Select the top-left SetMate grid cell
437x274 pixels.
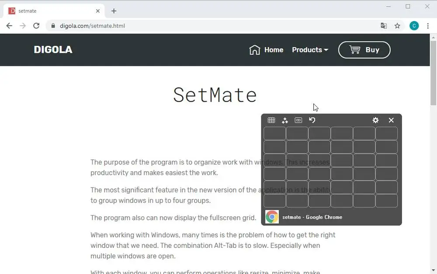pos(275,134)
